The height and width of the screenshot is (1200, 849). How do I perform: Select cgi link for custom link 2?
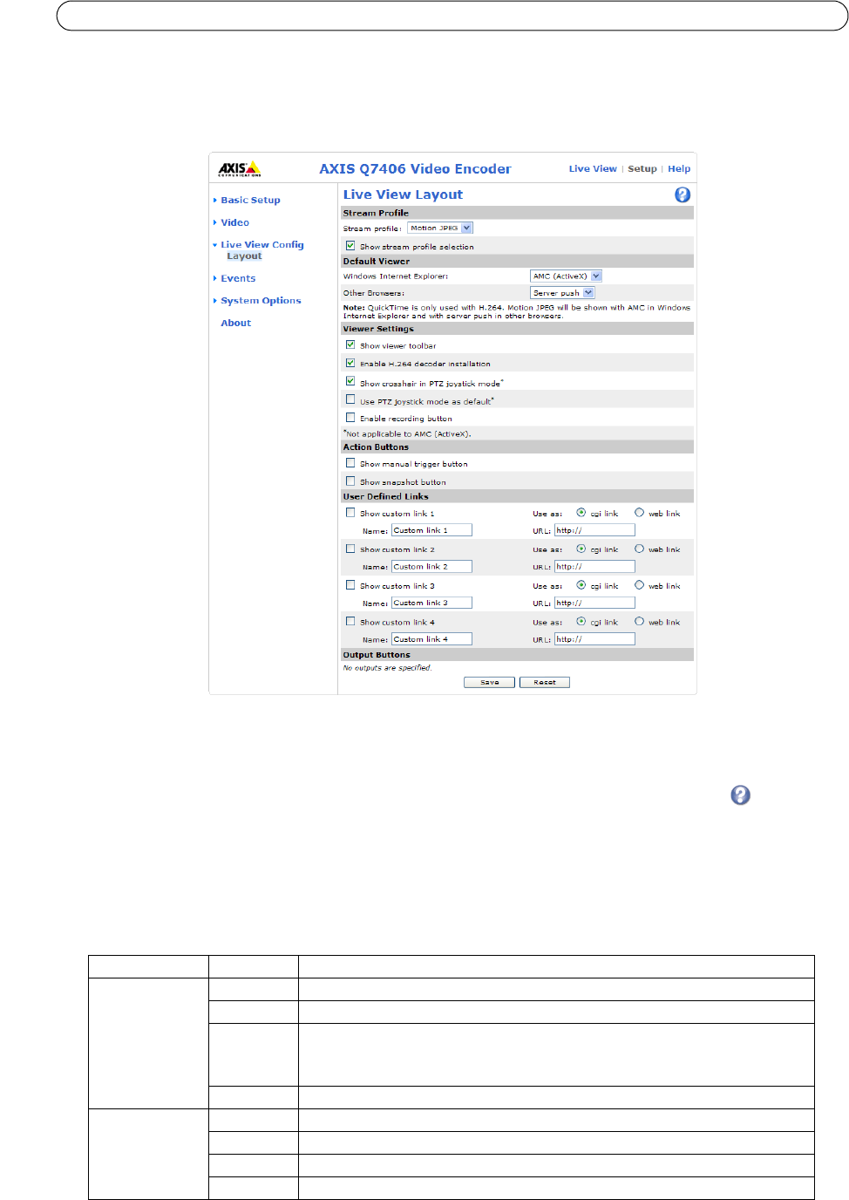point(581,549)
